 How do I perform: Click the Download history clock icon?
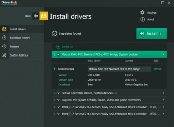(4, 38)
